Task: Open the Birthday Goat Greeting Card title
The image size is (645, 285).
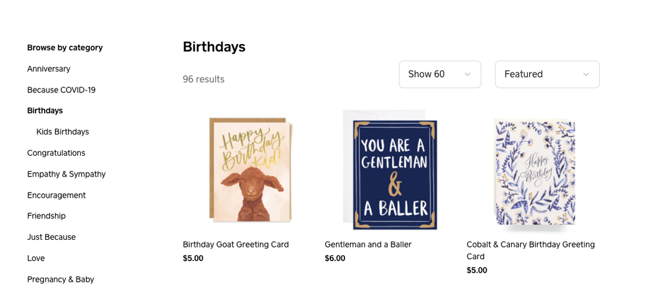Action: 236,244
